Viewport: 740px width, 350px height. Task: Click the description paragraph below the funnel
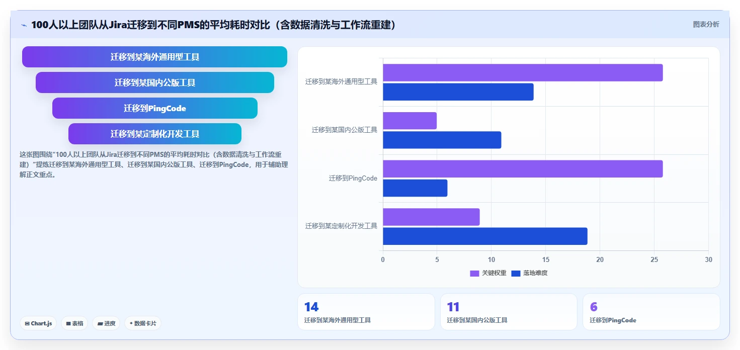[153, 164]
